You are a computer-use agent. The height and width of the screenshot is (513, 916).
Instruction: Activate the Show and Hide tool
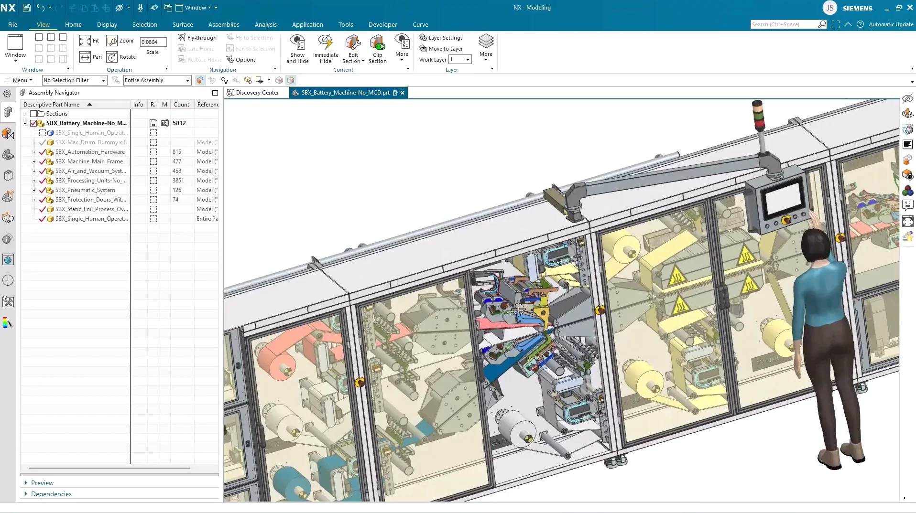click(297, 48)
